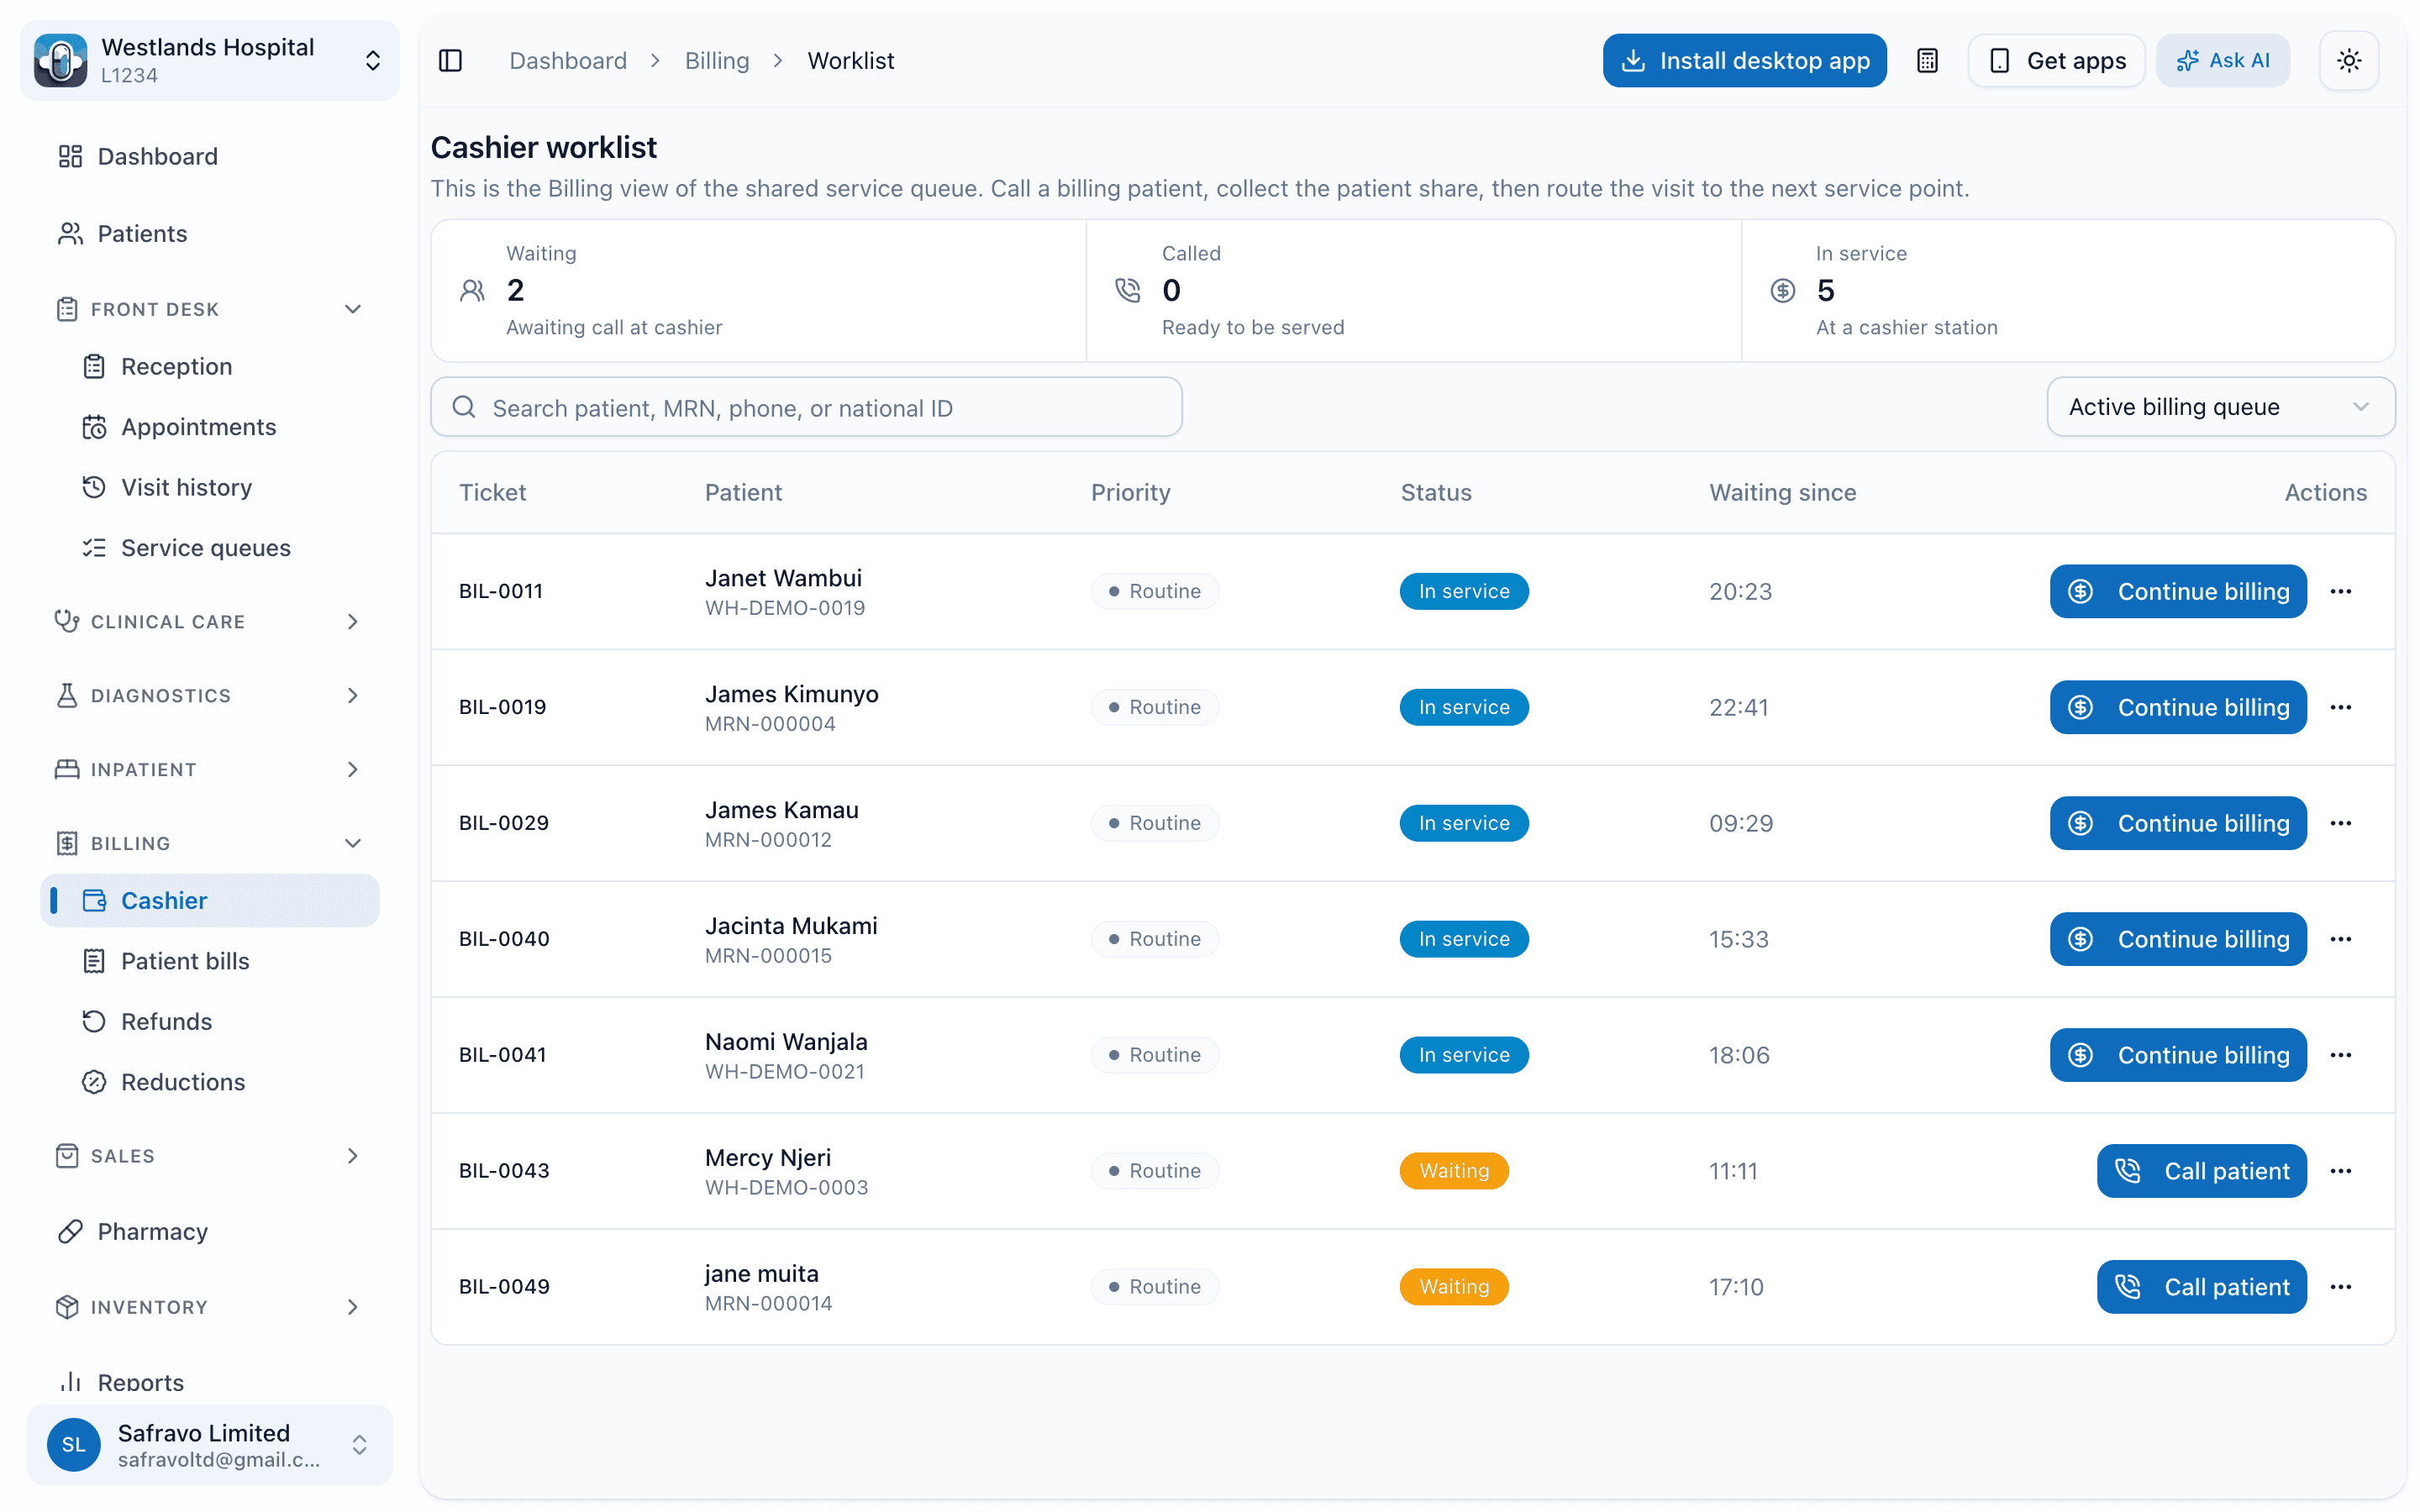Expand the Sales section

[x=210, y=1156]
